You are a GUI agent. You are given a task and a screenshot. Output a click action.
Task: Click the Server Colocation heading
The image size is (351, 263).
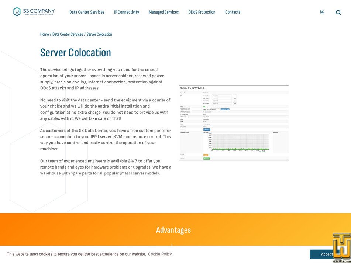pyautogui.click(x=75, y=53)
